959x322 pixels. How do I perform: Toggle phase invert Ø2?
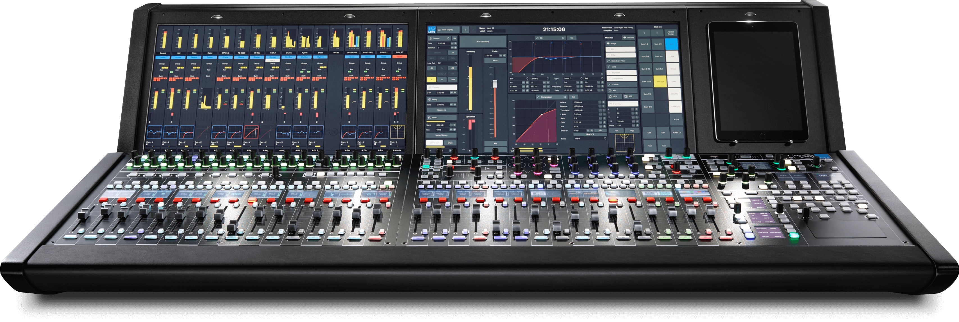(453, 68)
